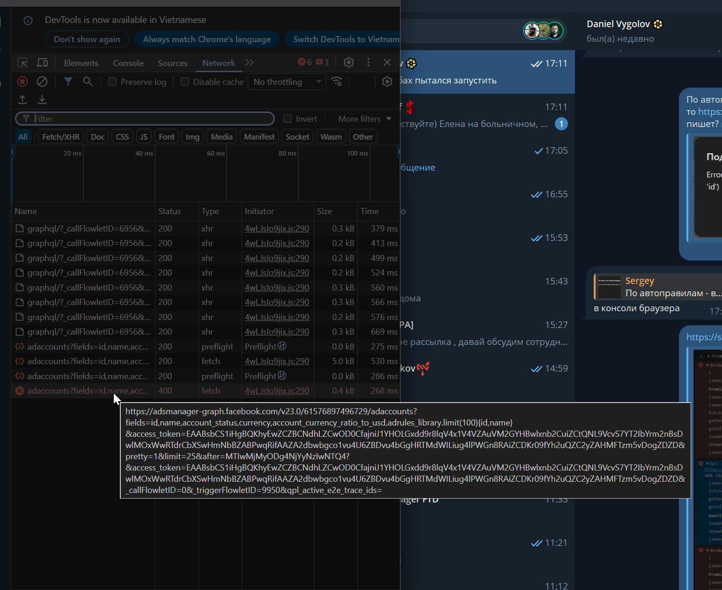Stop recording network log
Screen dimensions: 722x590
coord(22,82)
